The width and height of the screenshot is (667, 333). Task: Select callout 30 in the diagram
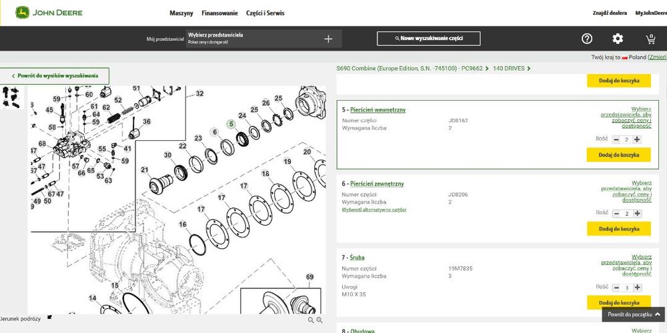(168, 155)
